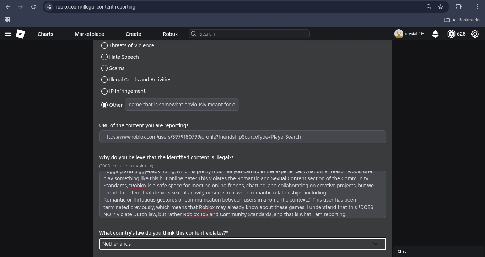Open the settings gear icon
Screen dimensions: 485x257
(475, 34)
